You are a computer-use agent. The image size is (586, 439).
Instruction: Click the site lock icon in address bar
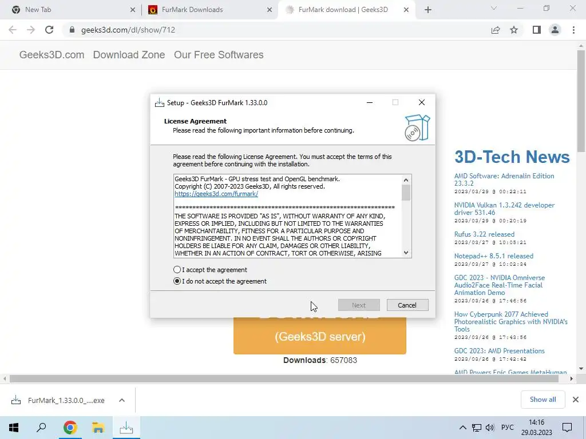pos(72,30)
